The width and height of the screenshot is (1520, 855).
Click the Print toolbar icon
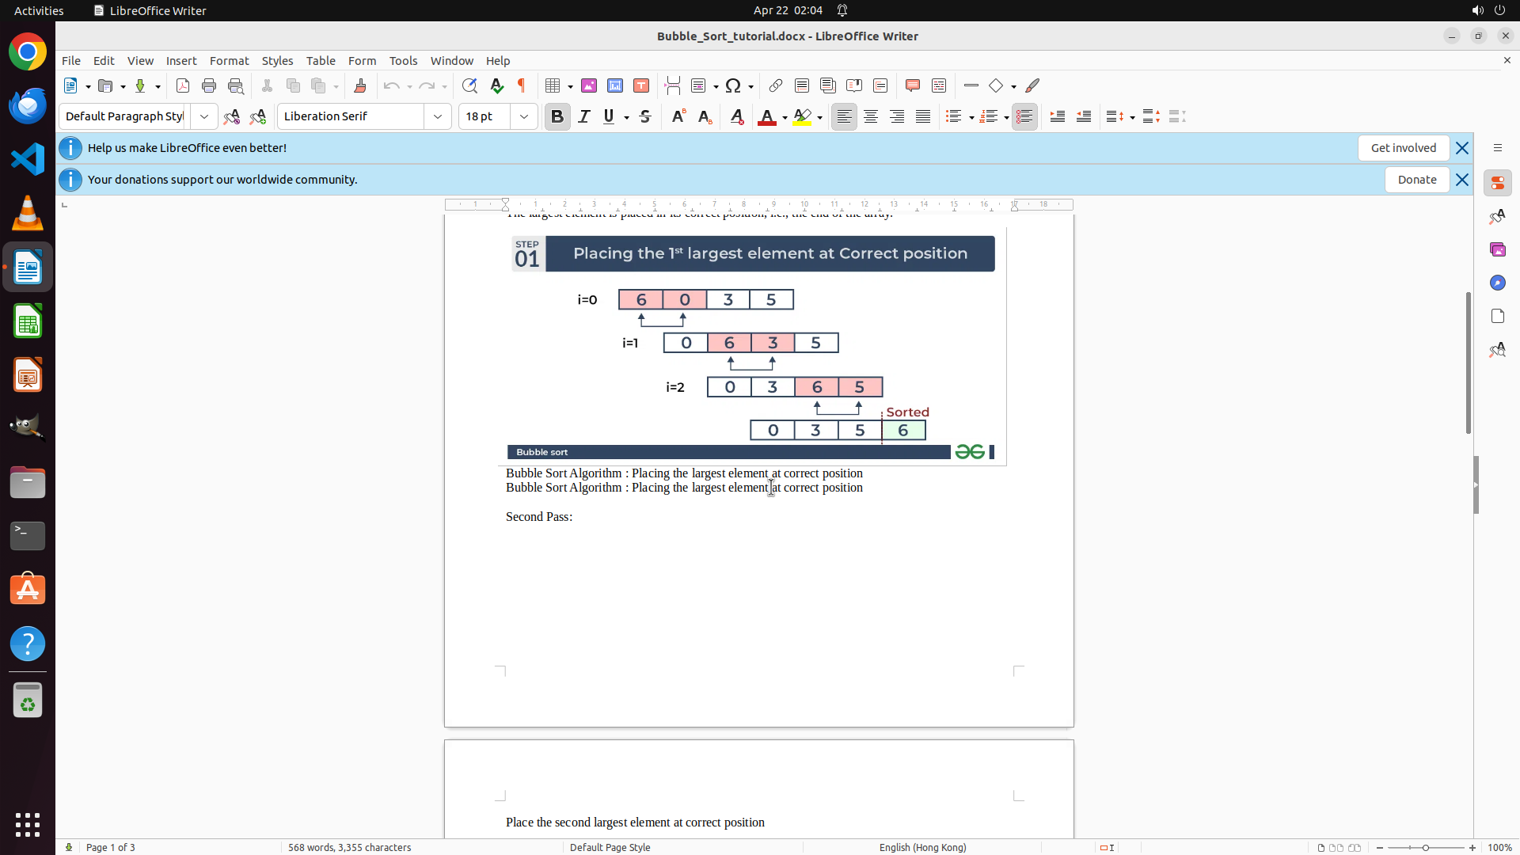pyautogui.click(x=209, y=85)
